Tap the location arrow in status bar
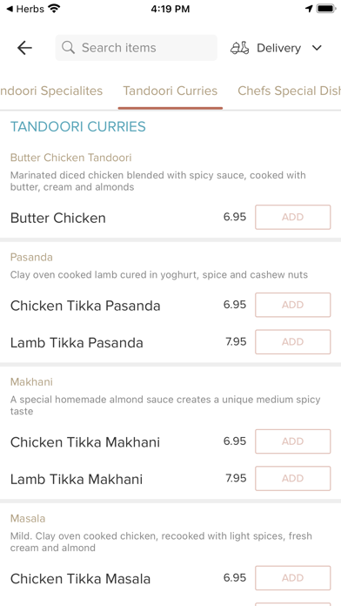Viewport: 341px width, 606px height. tap(309, 9)
